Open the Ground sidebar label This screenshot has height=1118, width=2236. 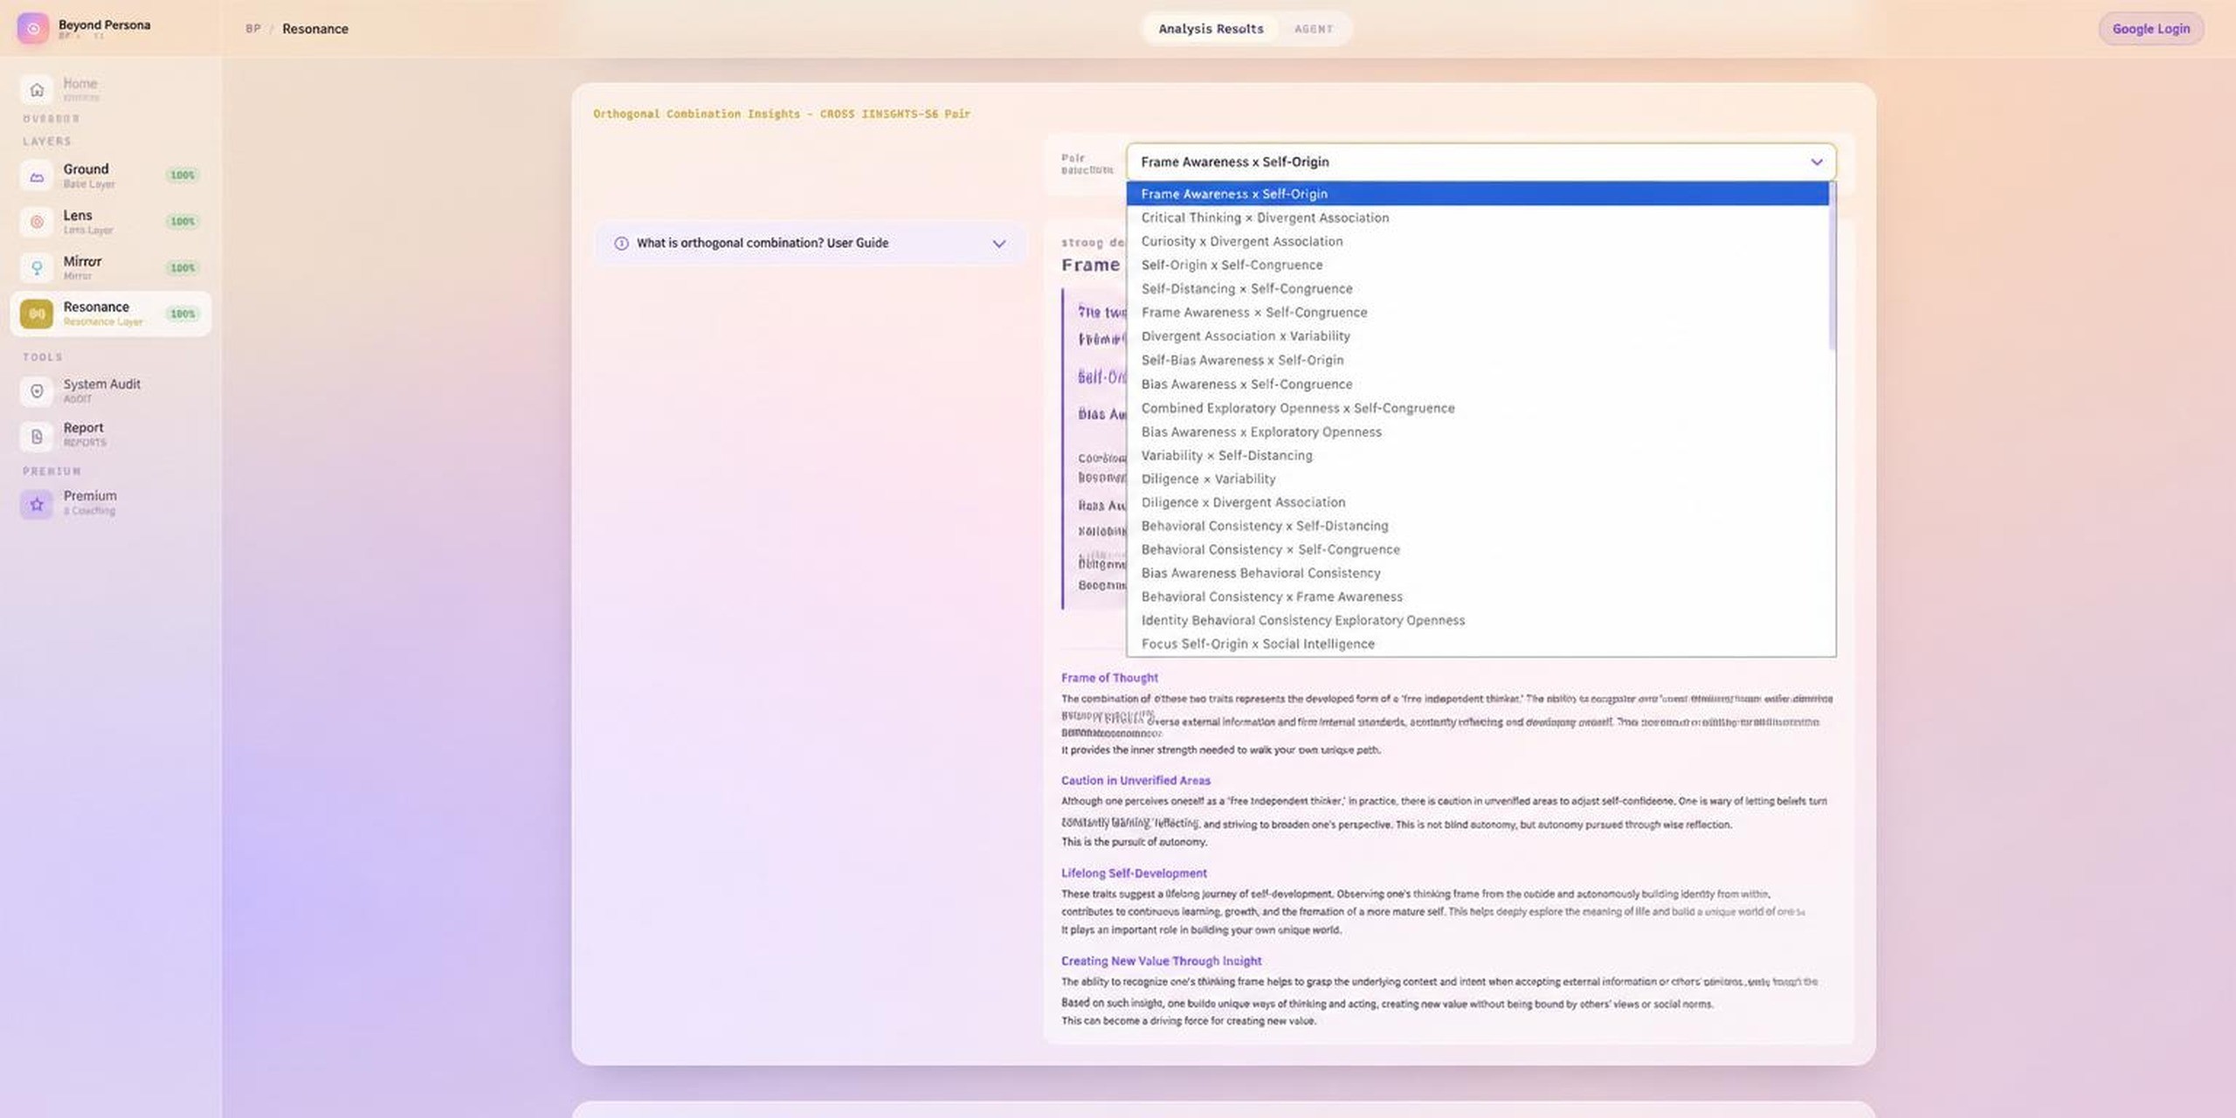pos(86,169)
